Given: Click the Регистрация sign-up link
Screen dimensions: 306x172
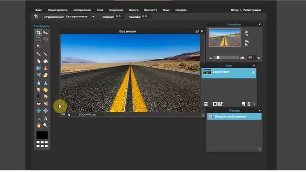Looking at the screenshot, I should [252, 10].
